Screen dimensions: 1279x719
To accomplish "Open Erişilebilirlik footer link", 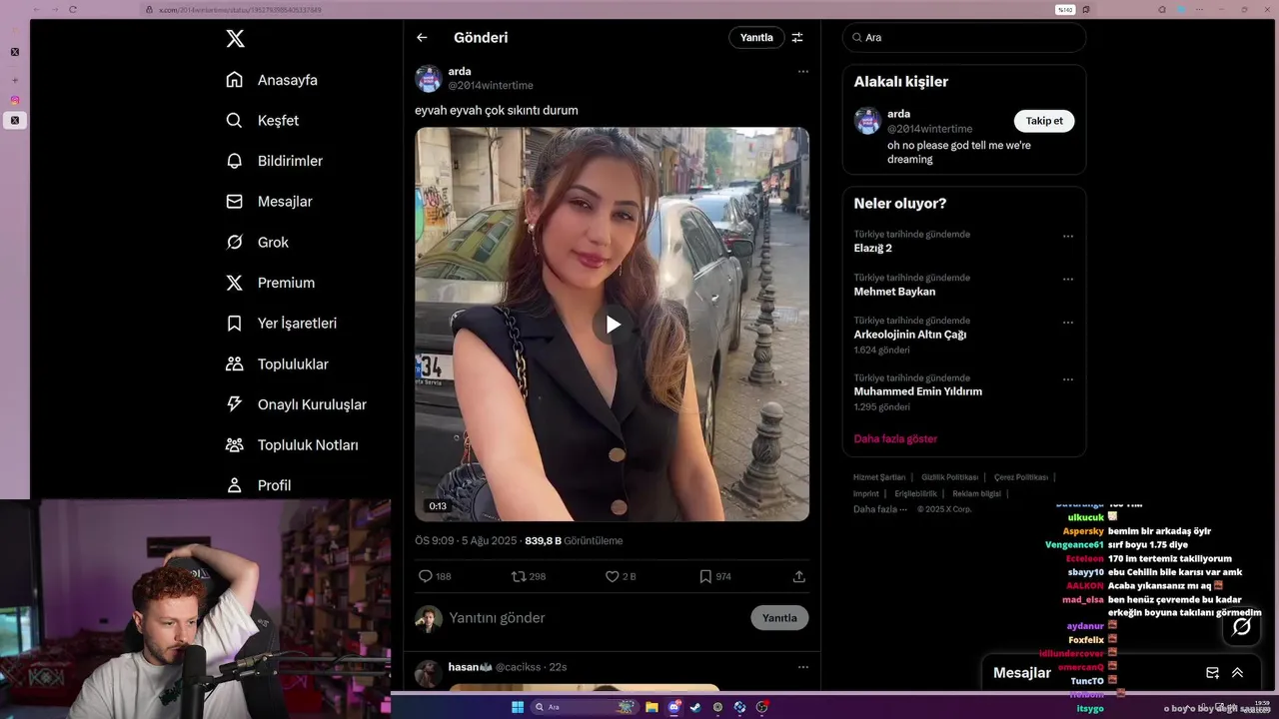I will [915, 493].
